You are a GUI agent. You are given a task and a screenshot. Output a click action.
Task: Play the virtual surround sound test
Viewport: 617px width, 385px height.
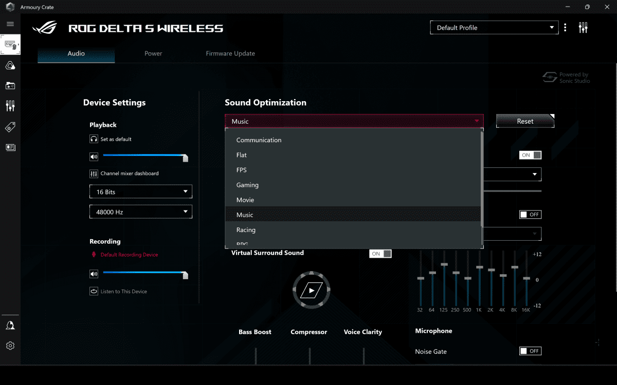(312, 291)
